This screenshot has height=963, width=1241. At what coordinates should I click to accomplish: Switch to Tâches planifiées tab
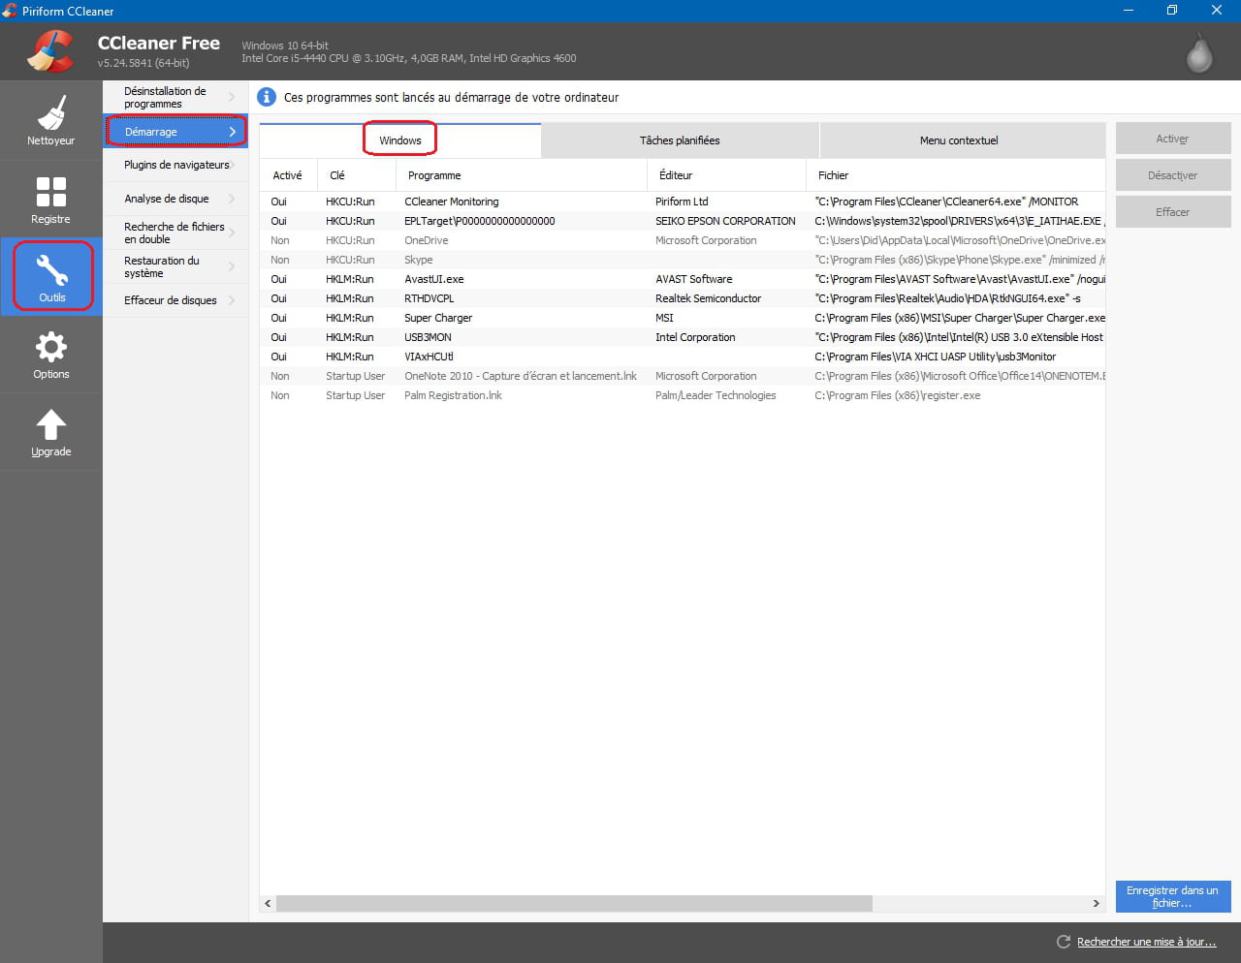click(680, 140)
